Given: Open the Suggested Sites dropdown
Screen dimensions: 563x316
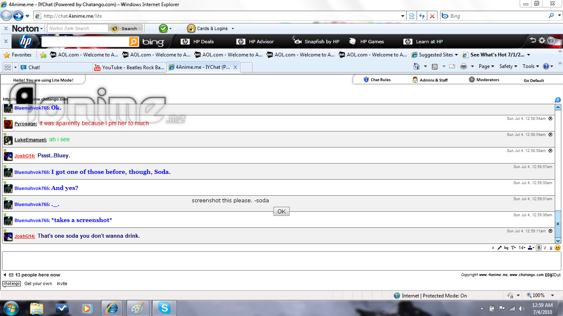Looking at the screenshot, I should pos(435,55).
